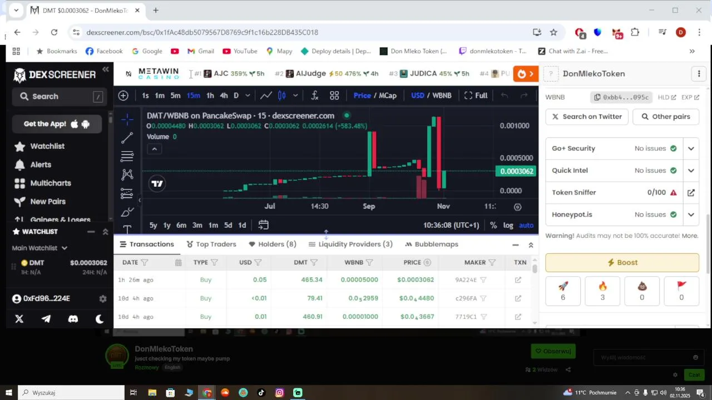The height and width of the screenshot is (400, 712).
Task: Copy the 0xbb4...095c token address
Action: coord(621,97)
